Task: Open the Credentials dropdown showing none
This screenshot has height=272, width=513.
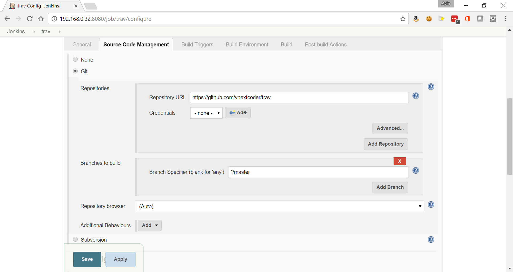Action: pos(206,113)
